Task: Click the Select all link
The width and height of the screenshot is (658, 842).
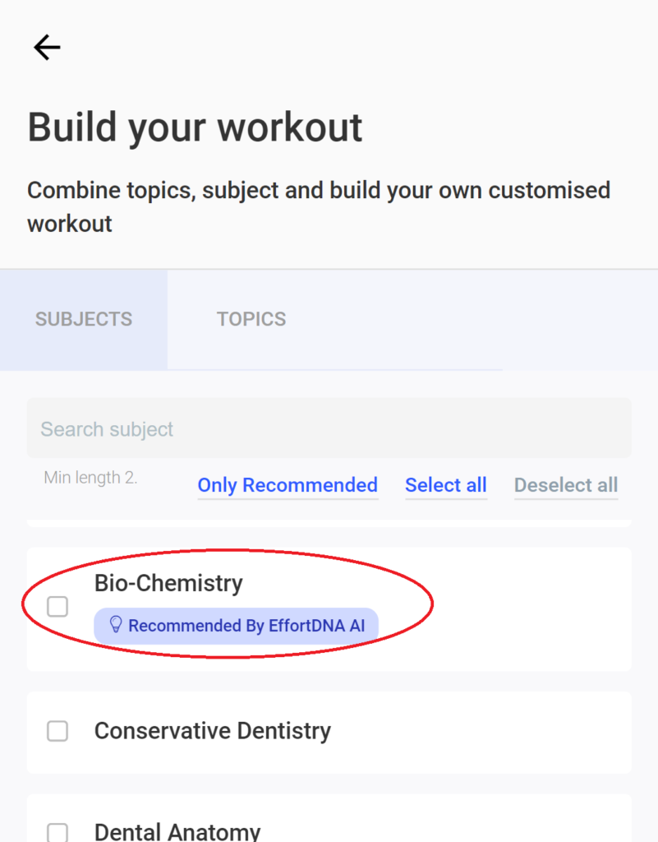Action: [x=446, y=485]
